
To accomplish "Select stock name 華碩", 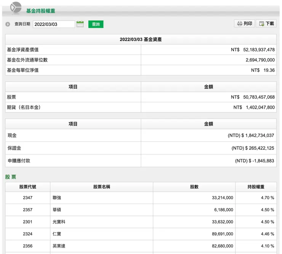I will tap(57, 210).
